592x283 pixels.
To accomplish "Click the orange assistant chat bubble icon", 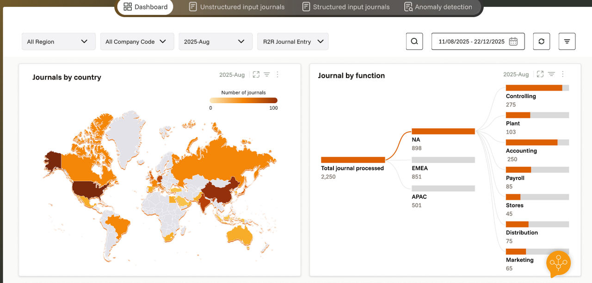I will (558, 264).
